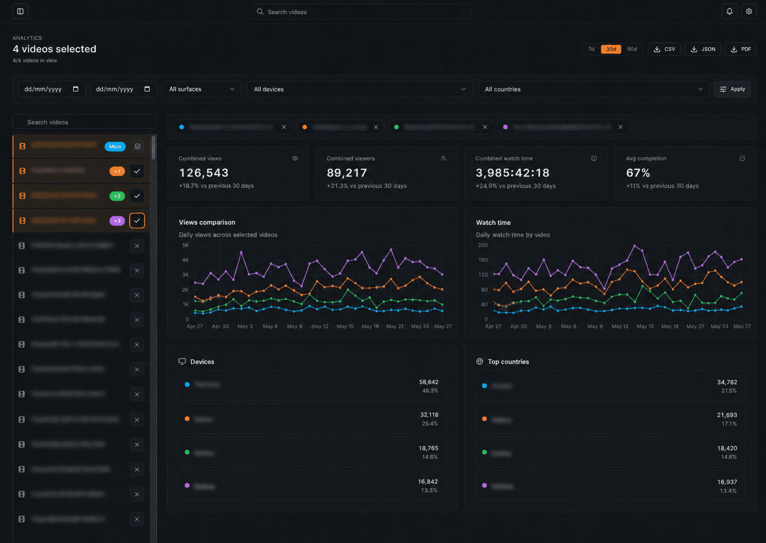Click the +18.7% vs previous 30 days text

(x=216, y=186)
